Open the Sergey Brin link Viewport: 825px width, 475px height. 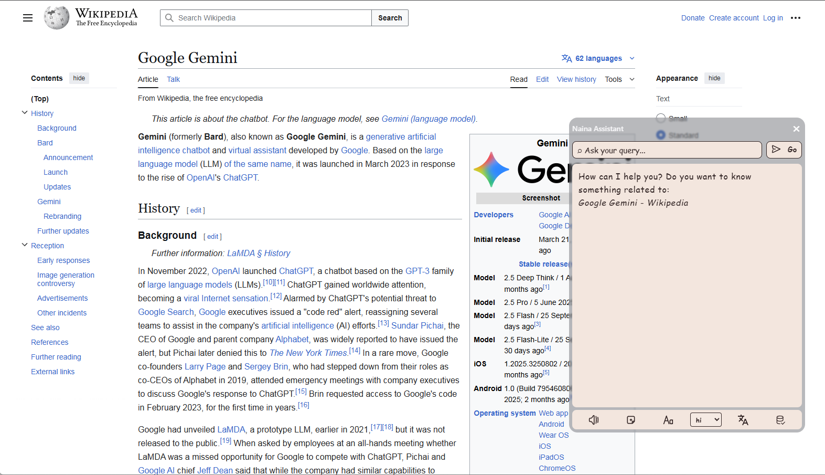tap(266, 366)
